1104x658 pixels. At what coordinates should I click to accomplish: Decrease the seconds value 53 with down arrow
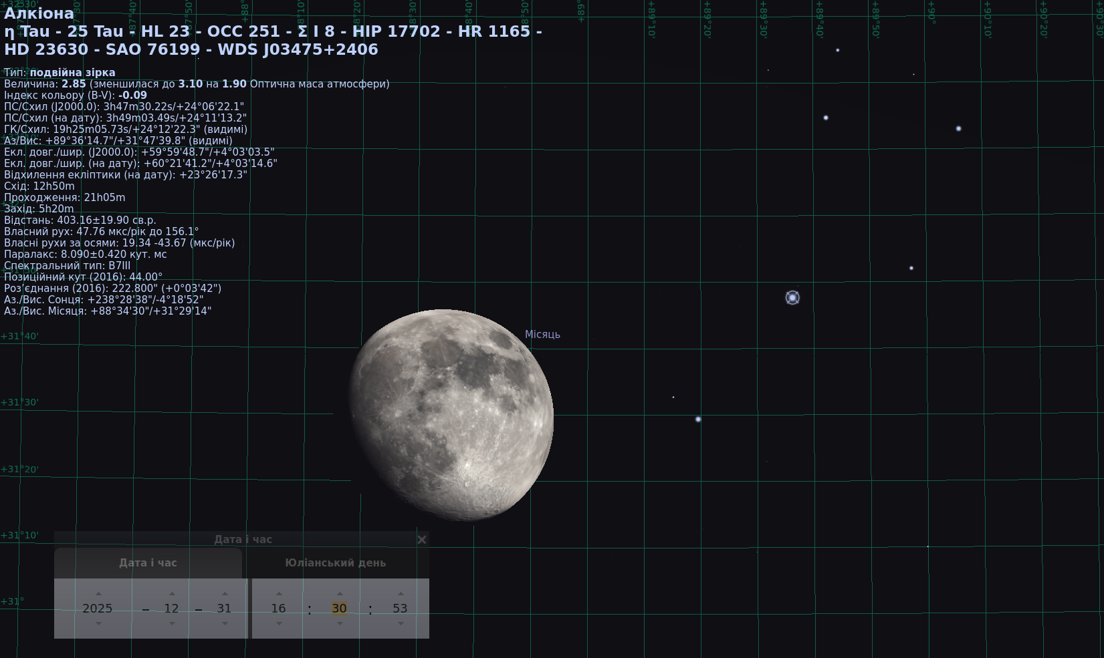[x=401, y=623]
